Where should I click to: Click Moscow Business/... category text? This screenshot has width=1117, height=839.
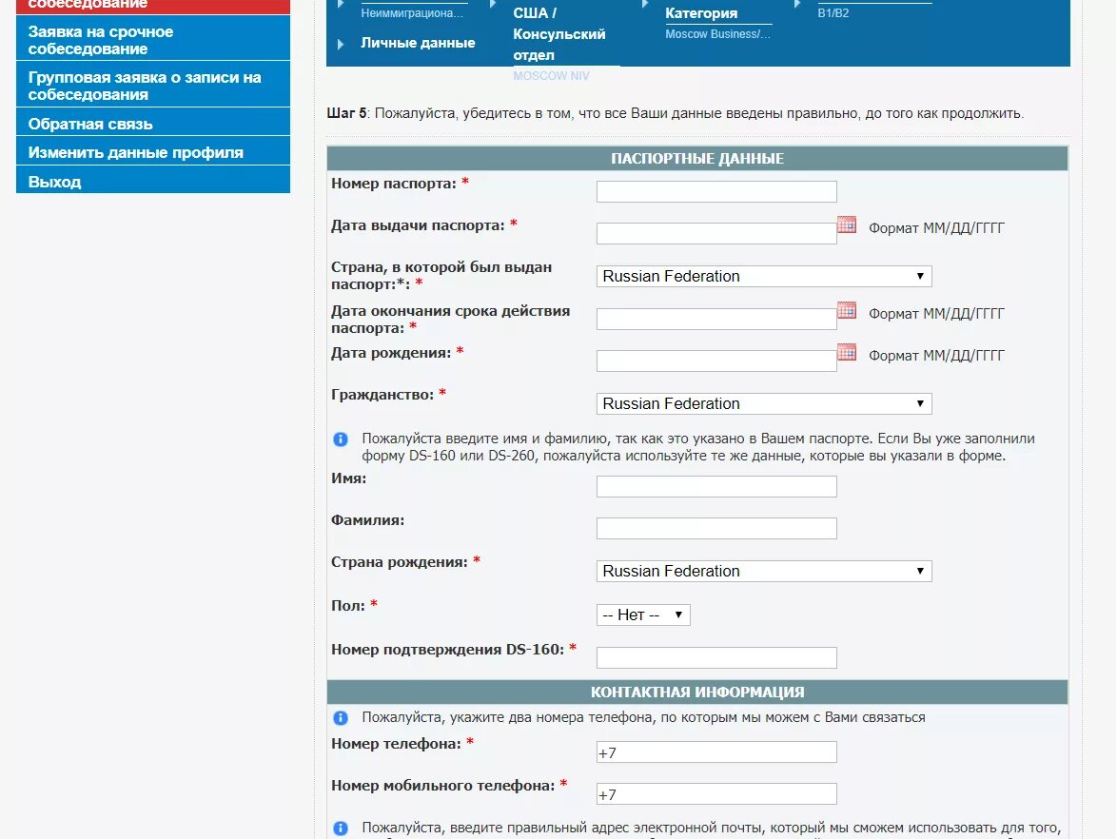coord(717,33)
